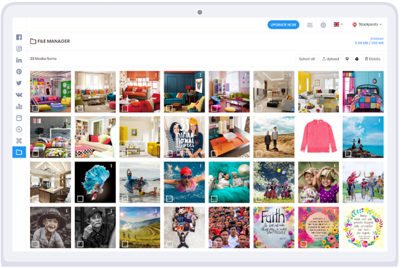
Task: Open the File Manager folder sidebar icon
Action: pos(19,153)
